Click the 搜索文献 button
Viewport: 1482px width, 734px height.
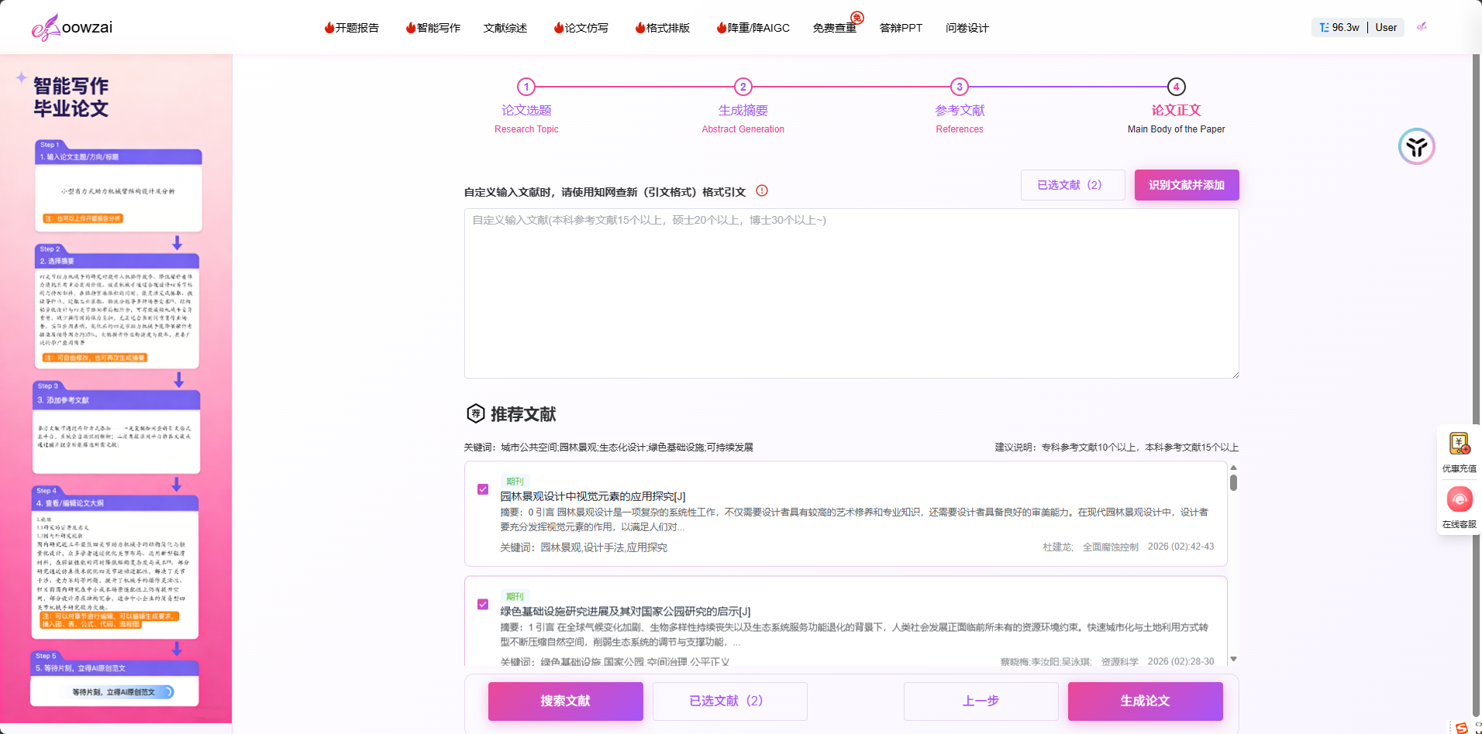tap(565, 701)
